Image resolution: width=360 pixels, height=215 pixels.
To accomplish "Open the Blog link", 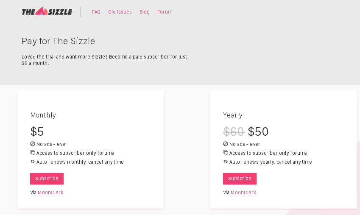I will tap(145, 12).
